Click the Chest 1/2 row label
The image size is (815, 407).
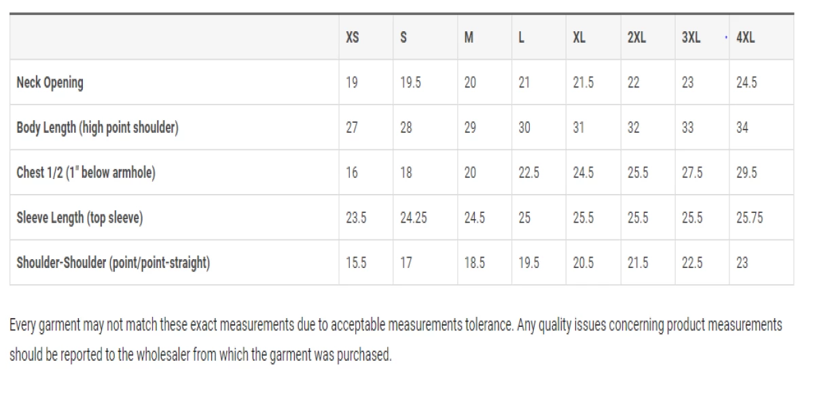[x=86, y=172]
